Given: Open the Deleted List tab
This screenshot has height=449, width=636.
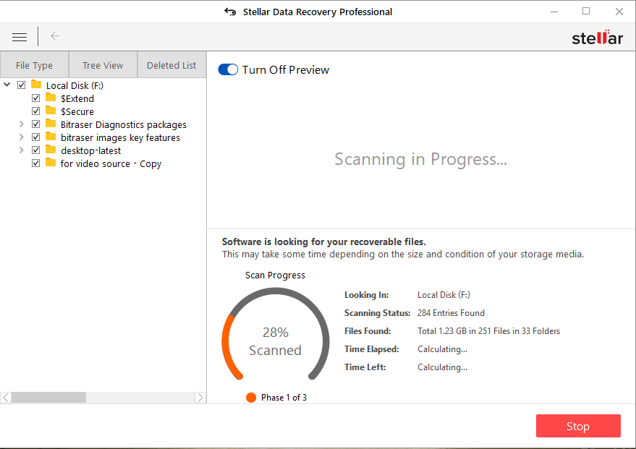Looking at the screenshot, I should [171, 64].
